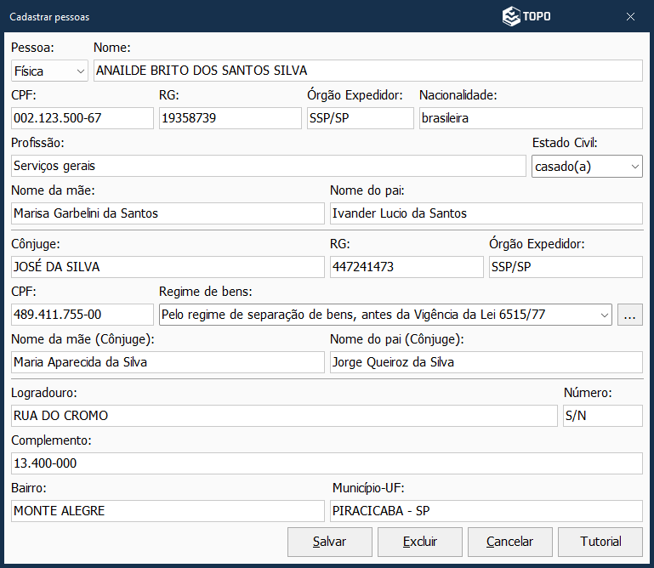
Task: Click the Excluir button
Action: pos(420,542)
